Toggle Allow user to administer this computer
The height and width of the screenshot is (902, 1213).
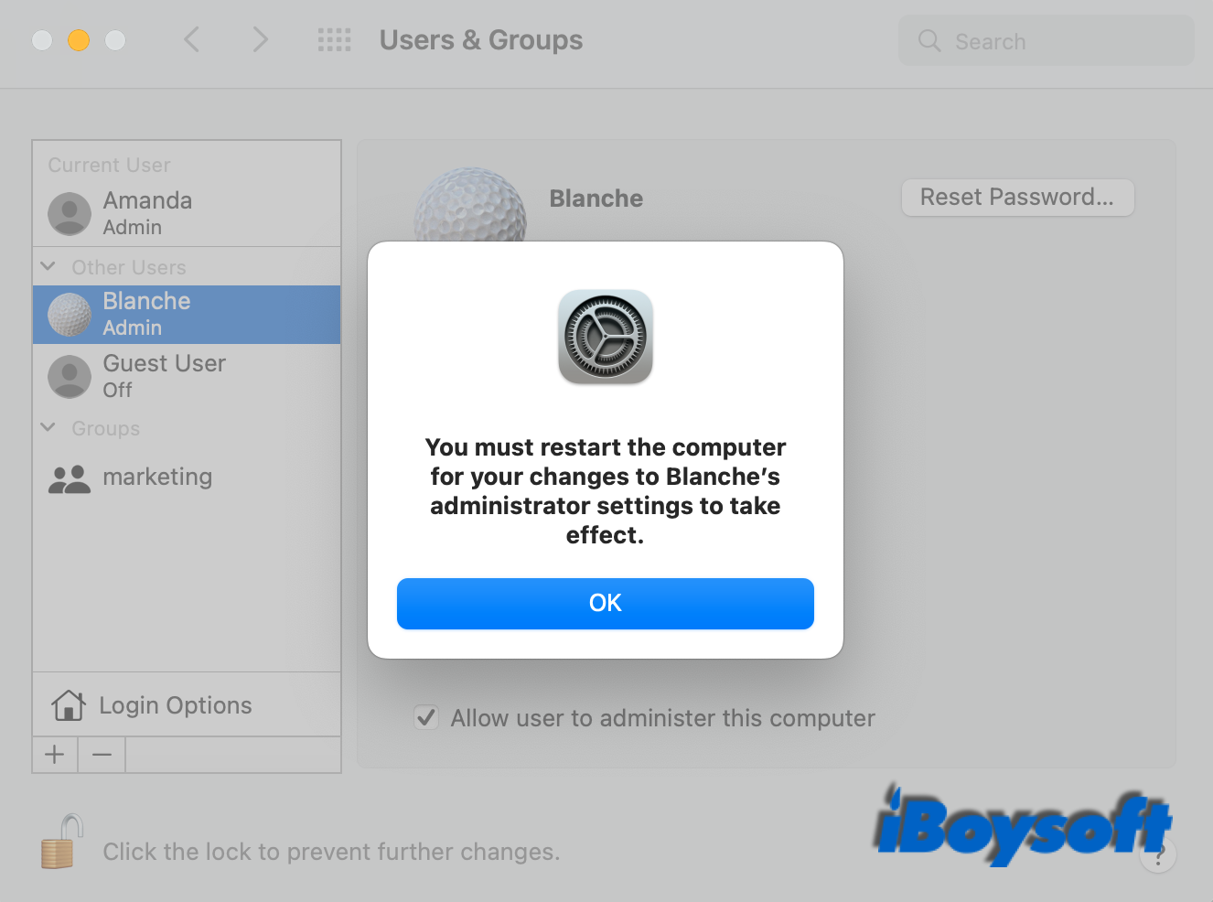pos(425,717)
